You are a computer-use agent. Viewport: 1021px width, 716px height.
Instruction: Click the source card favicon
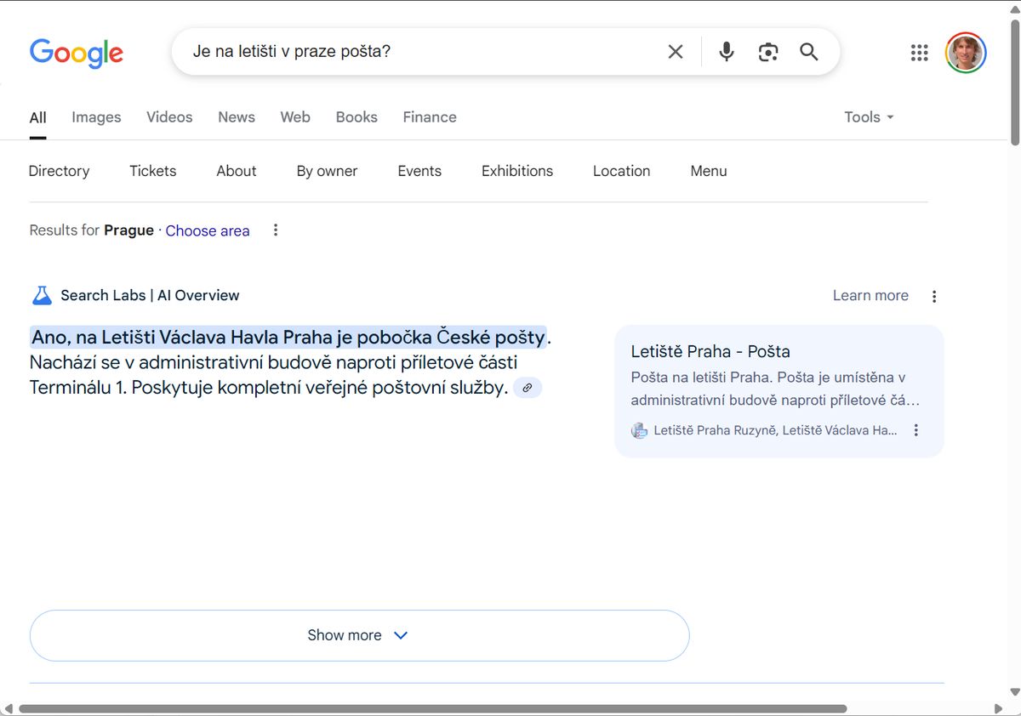[x=640, y=430]
